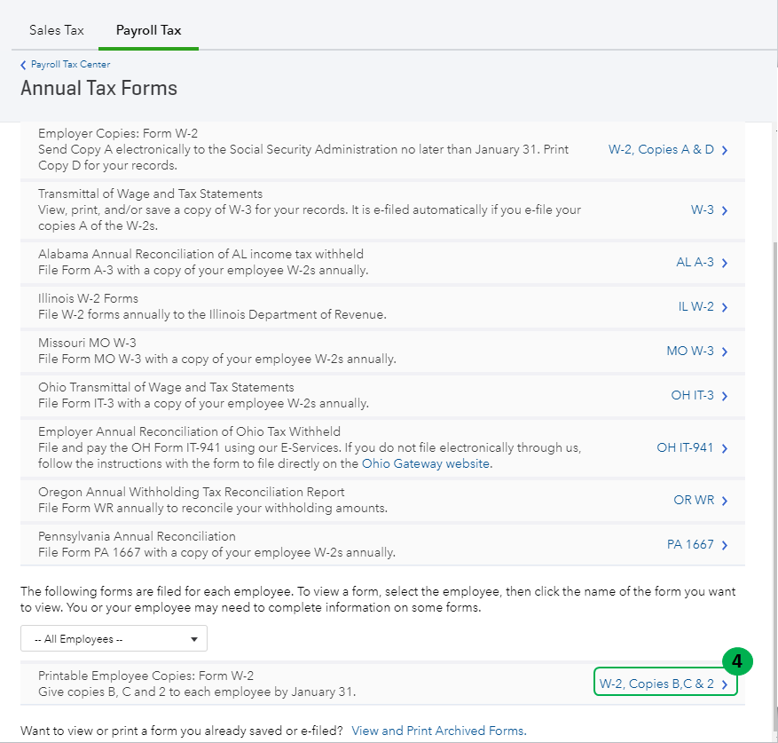This screenshot has height=743, width=778.
Task: Click the chevron next to PA 1667
Action: [x=725, y=546]
